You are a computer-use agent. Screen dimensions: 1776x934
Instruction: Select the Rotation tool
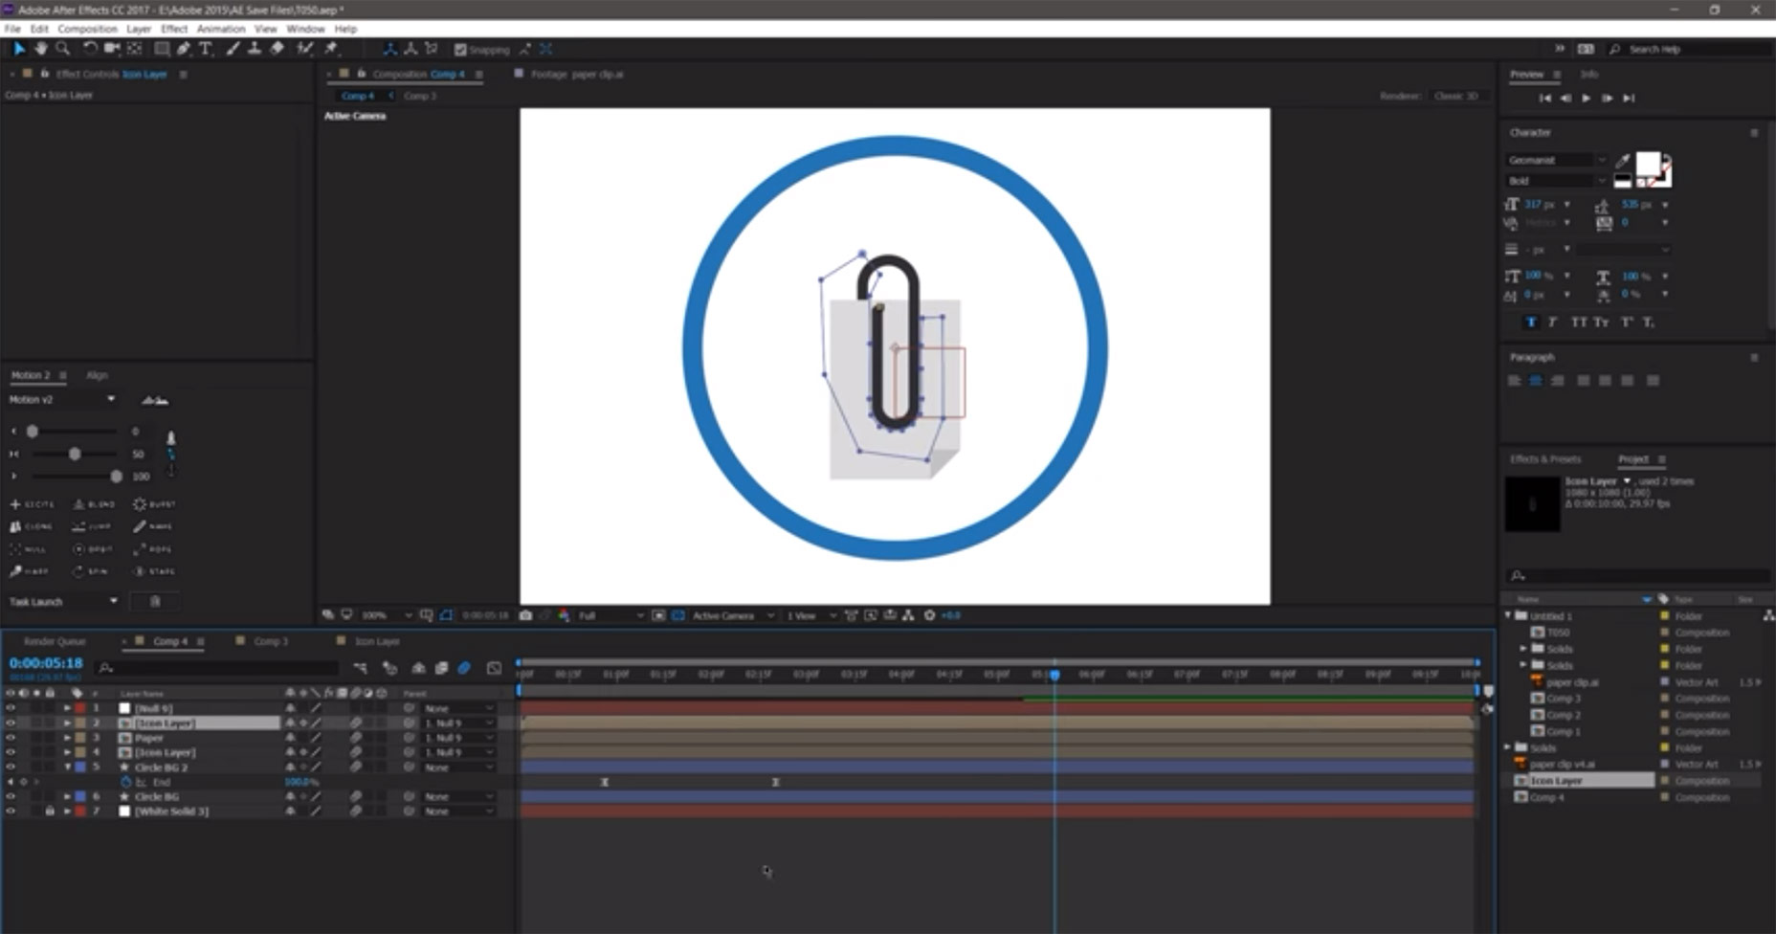coord(90,49)
